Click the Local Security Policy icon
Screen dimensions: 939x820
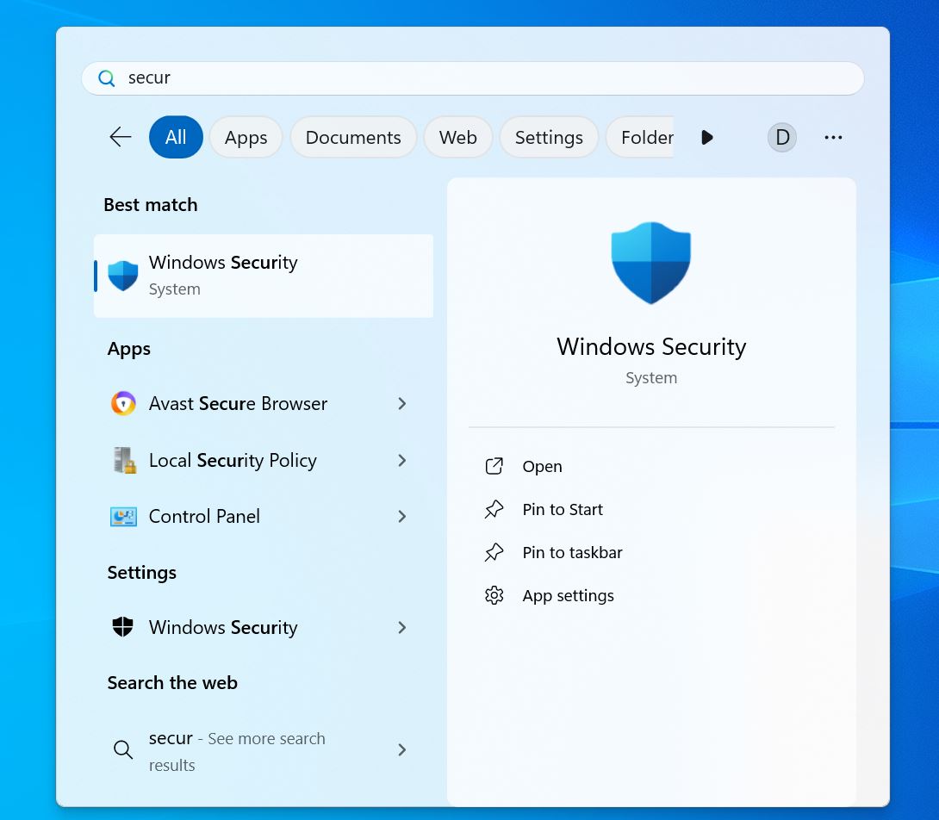(125, 460)
